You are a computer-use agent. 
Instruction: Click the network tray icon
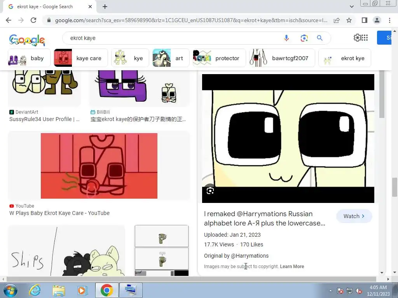349,291
